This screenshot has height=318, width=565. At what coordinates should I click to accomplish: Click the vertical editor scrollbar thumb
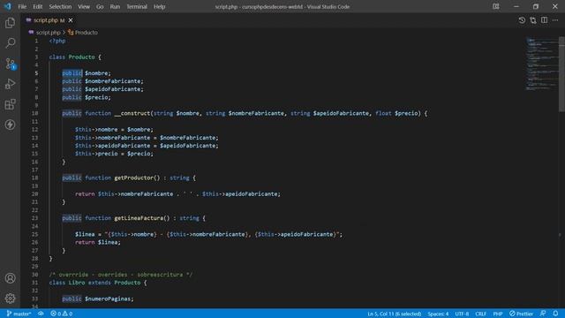pos(561,74)
